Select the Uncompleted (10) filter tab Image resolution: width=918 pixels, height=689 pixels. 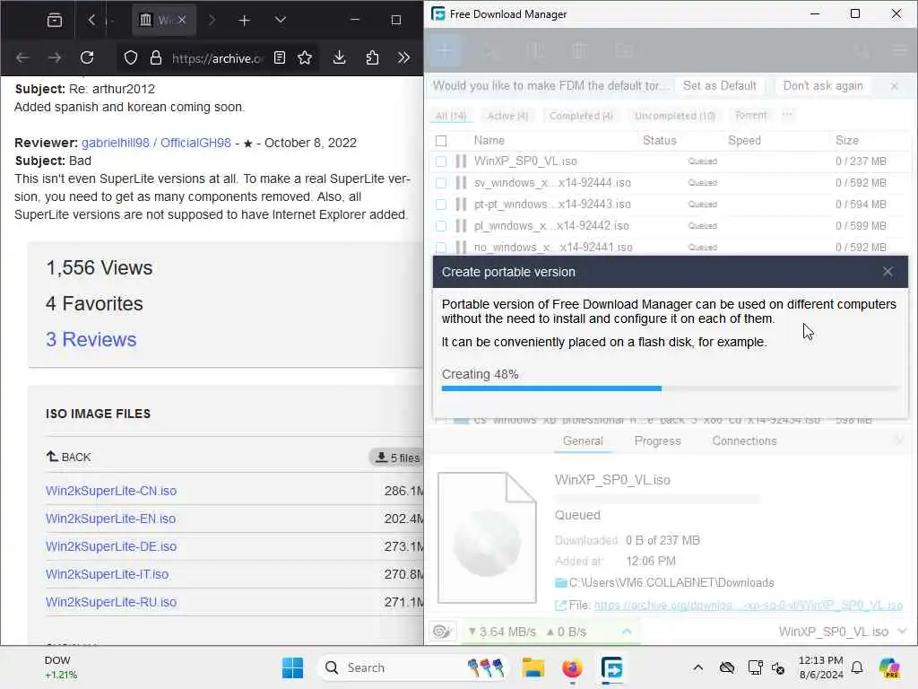click(x=674, y=116)
